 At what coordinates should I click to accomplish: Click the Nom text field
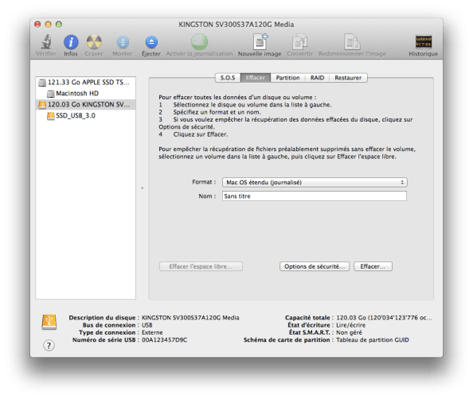(x=315, y=196)
